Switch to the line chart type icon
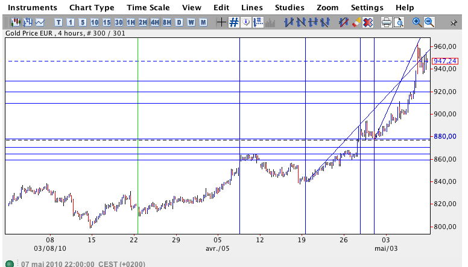 pyautogui.click(x=40, y=22)
